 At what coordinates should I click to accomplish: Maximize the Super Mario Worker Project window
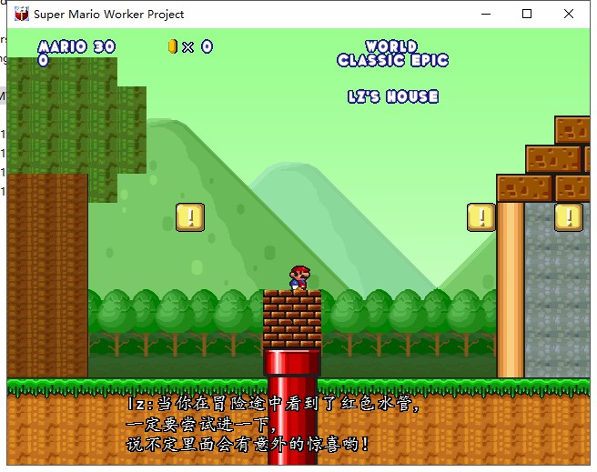(x=527, y=14)
